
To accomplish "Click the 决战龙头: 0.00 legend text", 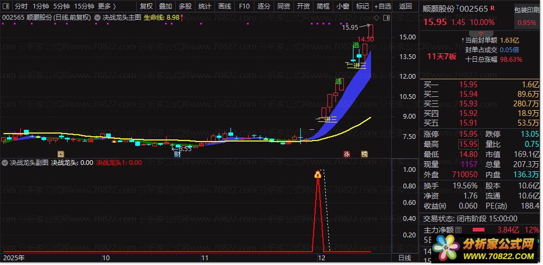I will (x=72, y=163).
